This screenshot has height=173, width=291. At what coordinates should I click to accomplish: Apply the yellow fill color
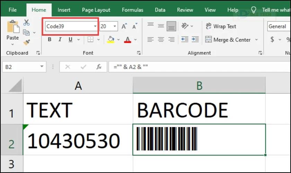(111, 39)
